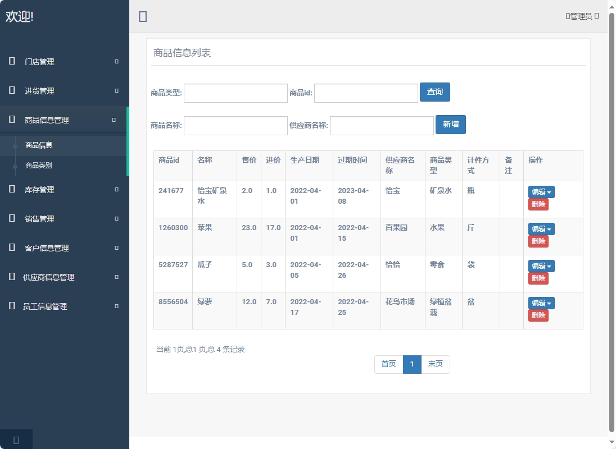
Task: Click the 查询 search button
Action: (x=435, y=91)
